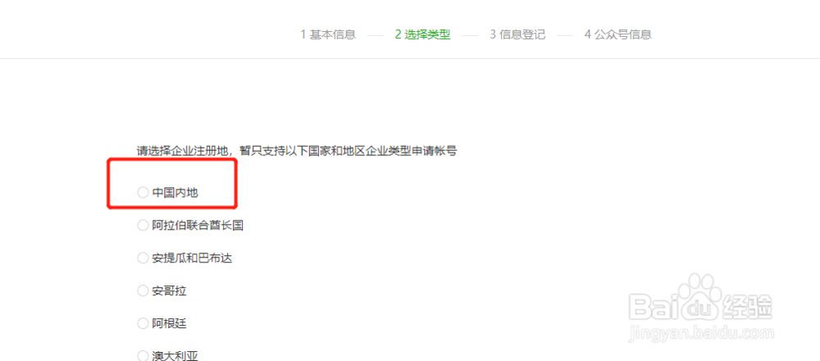The image size is (820, 361).
Task: Jump to step 3 信息登记
Action: pyautogui.click(x=517, y=35)
